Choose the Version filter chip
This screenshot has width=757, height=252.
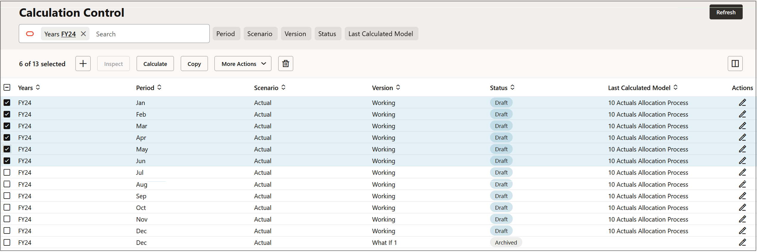(x=295, y=34)
